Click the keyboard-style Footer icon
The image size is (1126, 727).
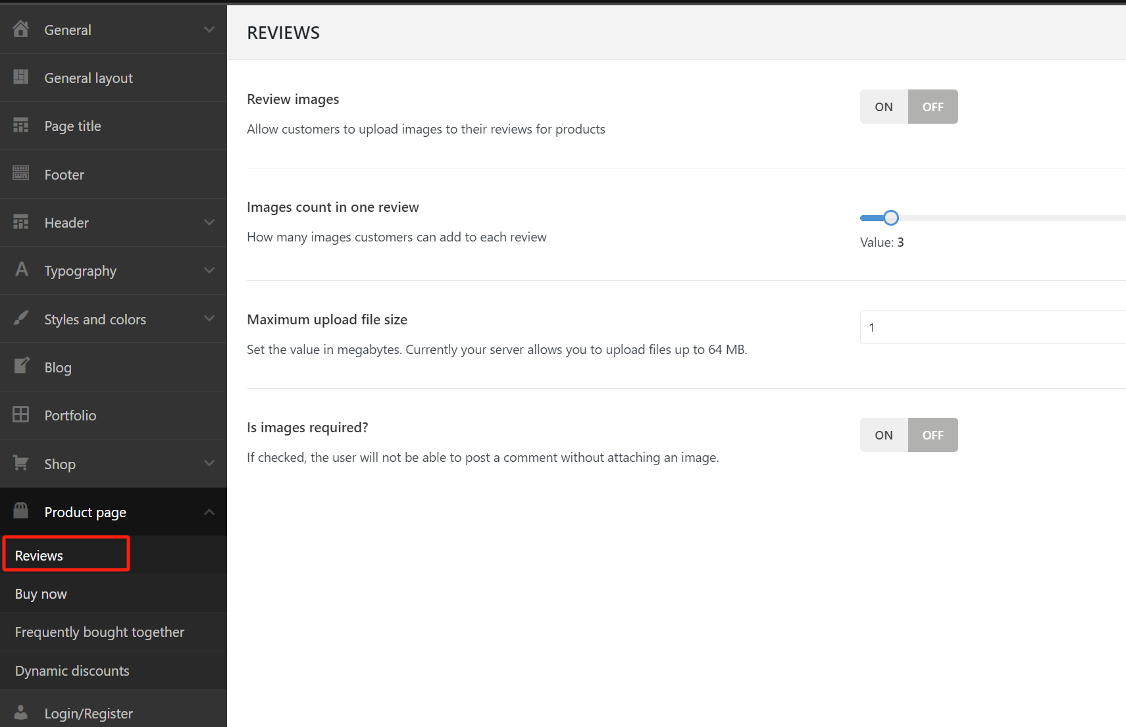point(21,173)
